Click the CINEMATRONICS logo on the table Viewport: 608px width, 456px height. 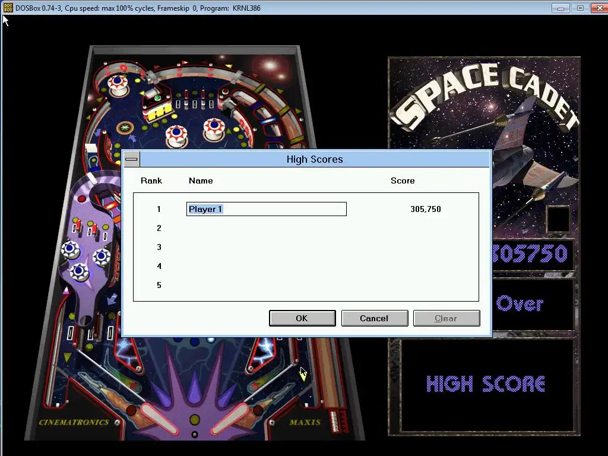(74, 422)
